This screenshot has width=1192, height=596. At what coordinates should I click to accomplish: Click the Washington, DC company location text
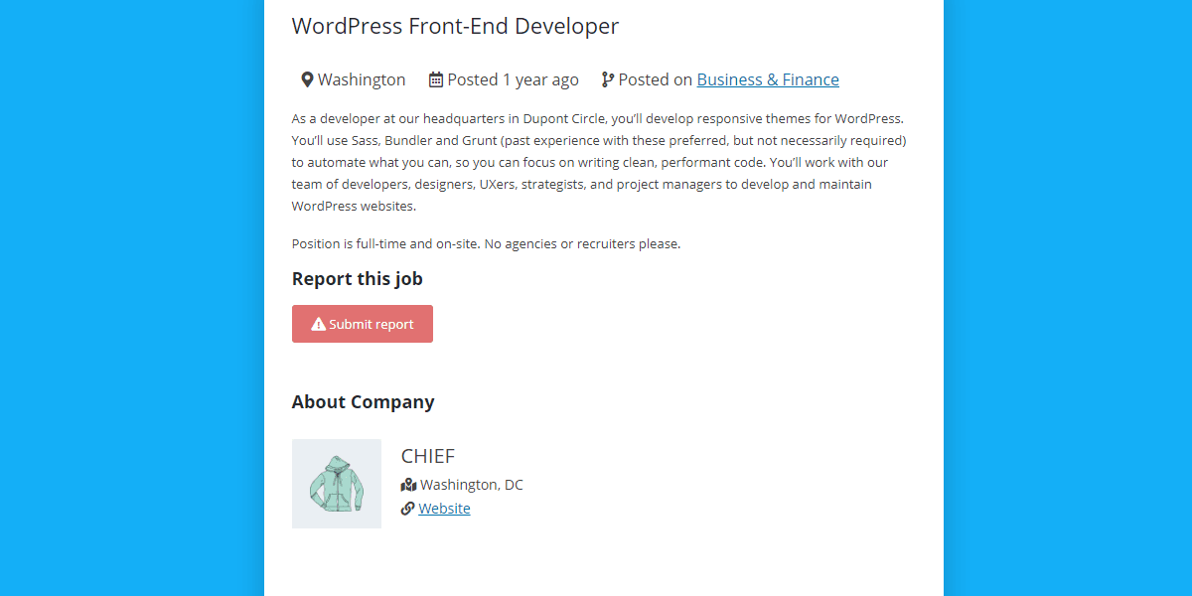472,485
